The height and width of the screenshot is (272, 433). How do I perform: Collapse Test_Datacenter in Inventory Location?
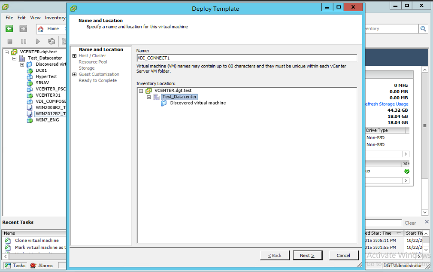point(149,97)
